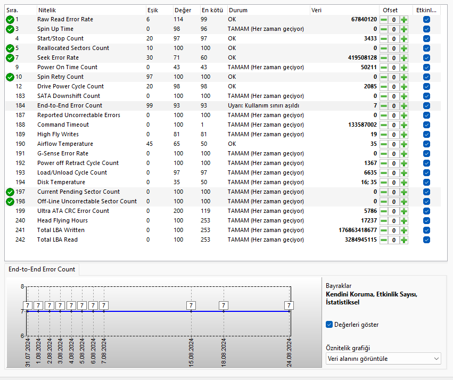Click the graph data point for 24.08.2024
The height and width of the screenshot is (380, 453).
[x=289, y=311]
